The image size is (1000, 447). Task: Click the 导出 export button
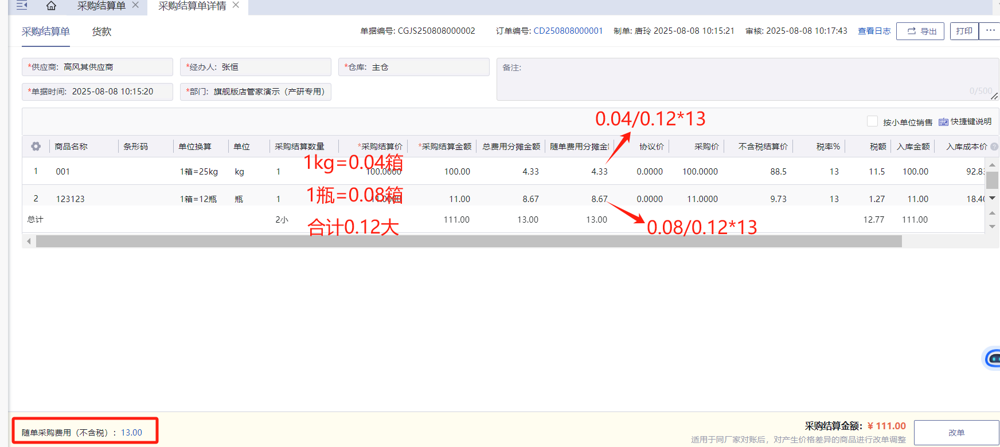point(921,31)
